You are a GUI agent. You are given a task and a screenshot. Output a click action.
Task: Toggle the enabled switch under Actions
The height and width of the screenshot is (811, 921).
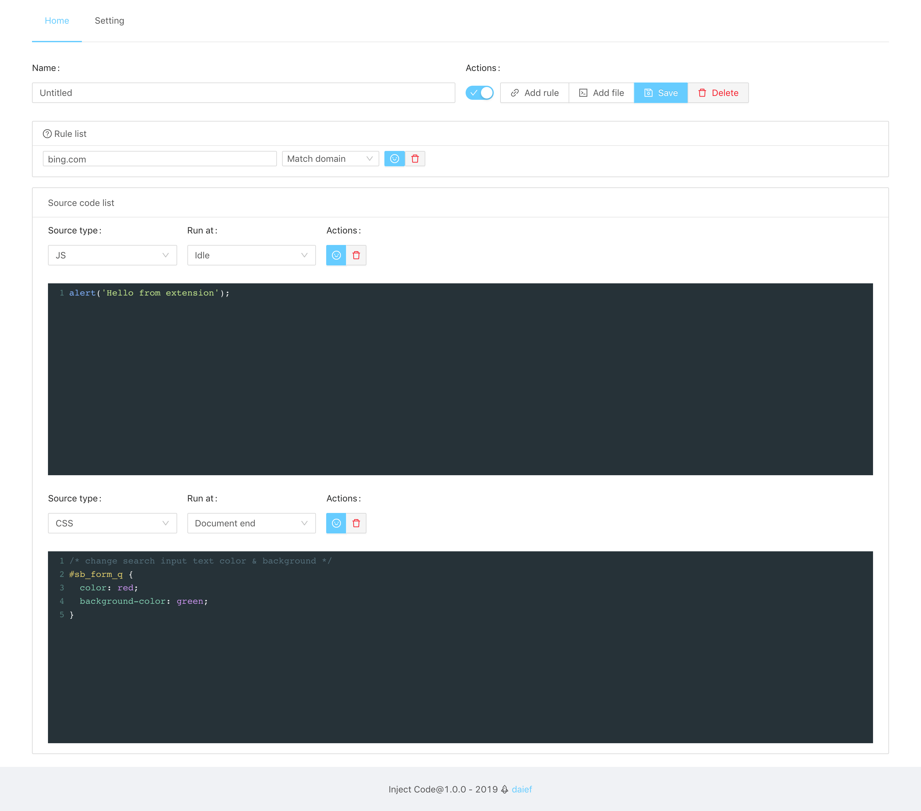click(x=479, y=93)
